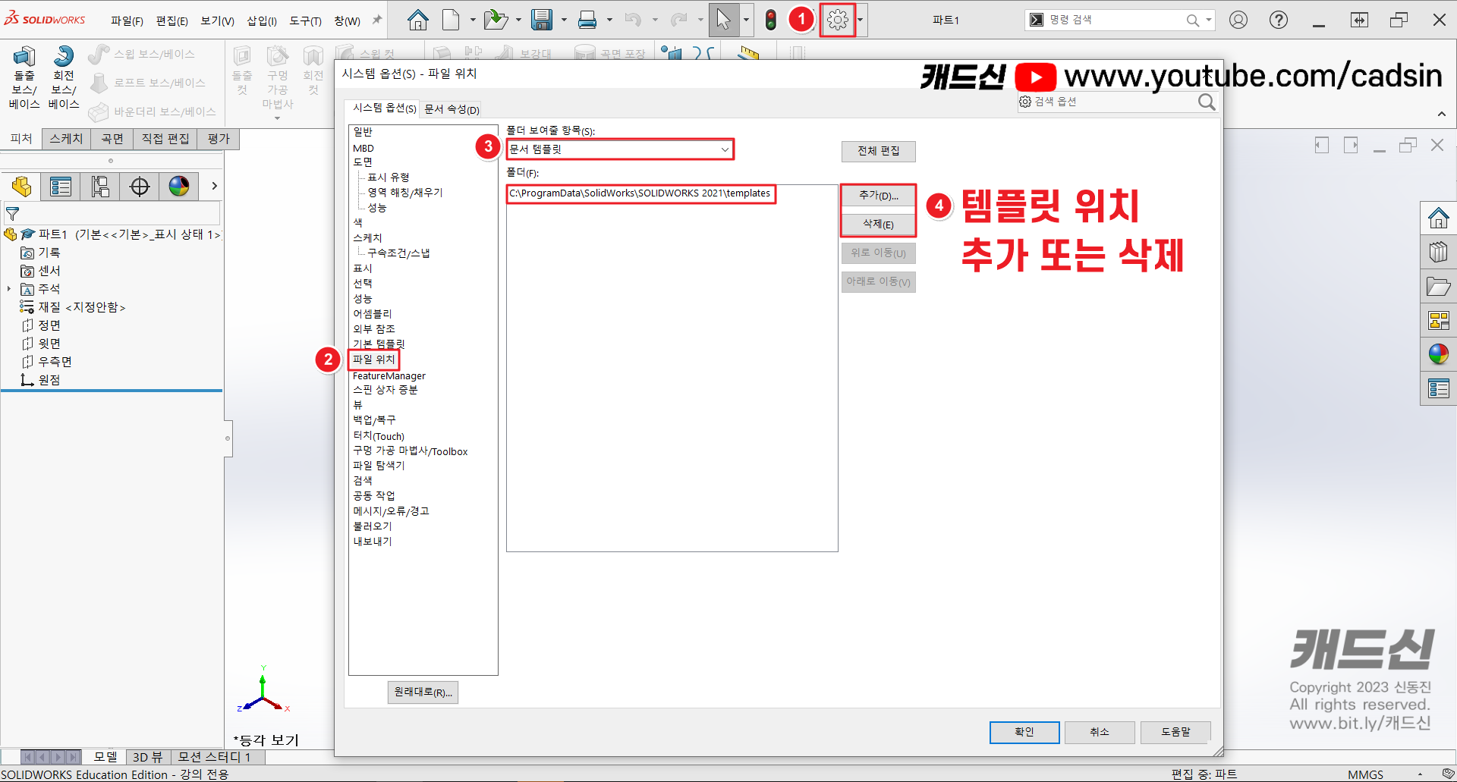Click the 검색 옵션 search field
Viewport: 1457px width, 782px height.
pos(1108,102)
